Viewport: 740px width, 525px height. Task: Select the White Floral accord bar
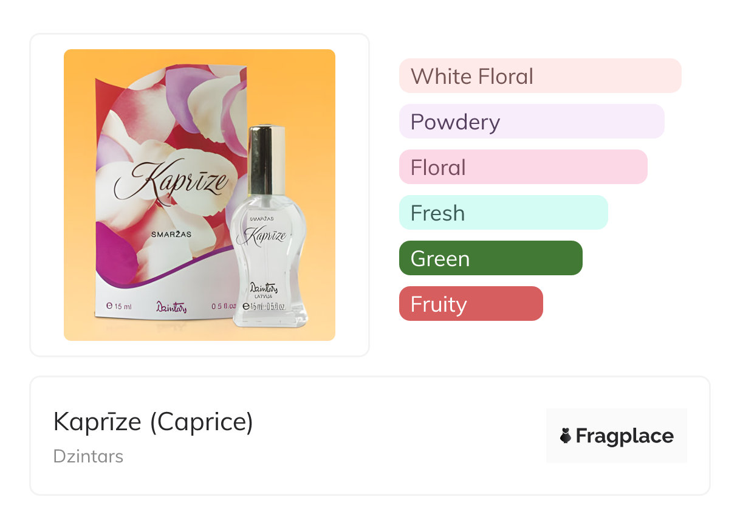540,76
